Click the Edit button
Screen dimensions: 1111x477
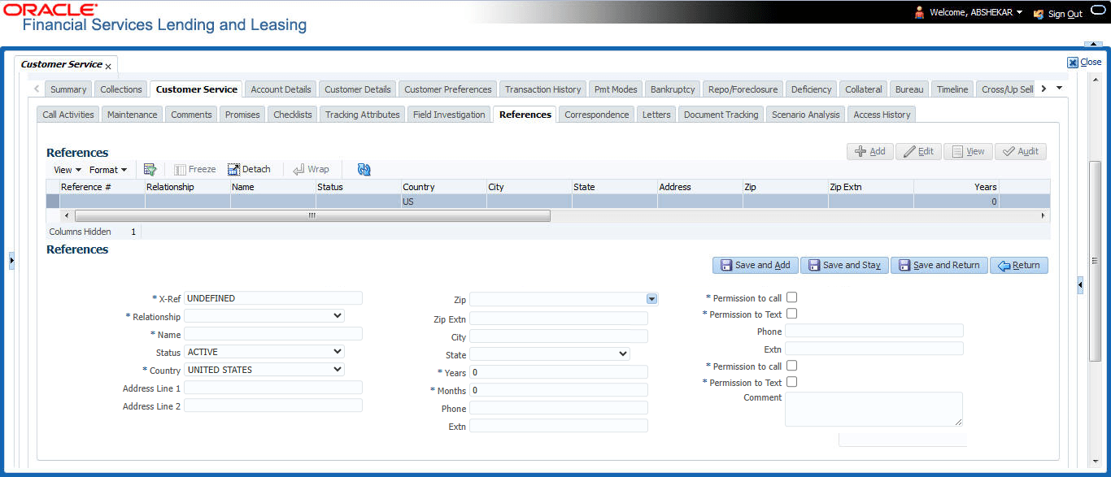[918, 151]
